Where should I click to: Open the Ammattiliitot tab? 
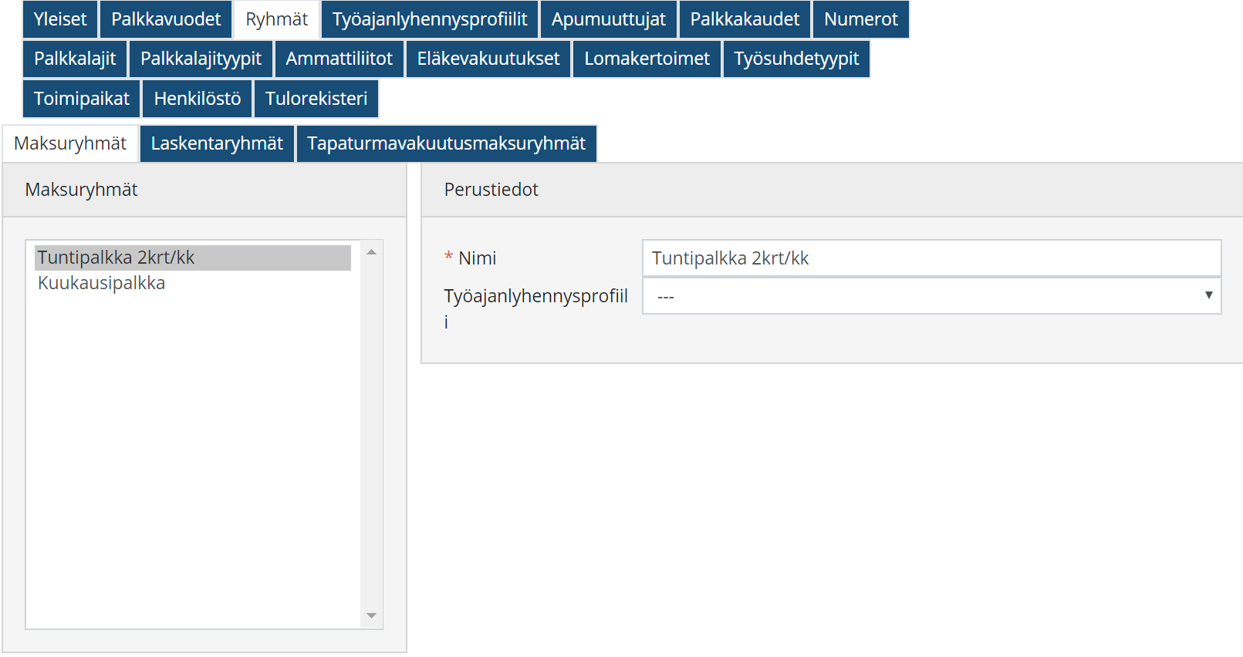pyautogui.click(x=339, y=59)
